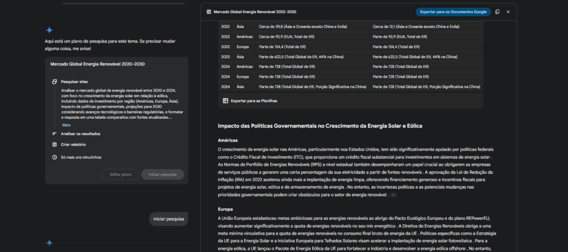The width and height of the screenshot is (568, 252).
Task: Click the 2024 Ásia table row
Action: tap(350, 87)
